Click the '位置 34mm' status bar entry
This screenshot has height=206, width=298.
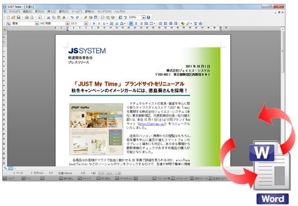click(x=65, y=173)
